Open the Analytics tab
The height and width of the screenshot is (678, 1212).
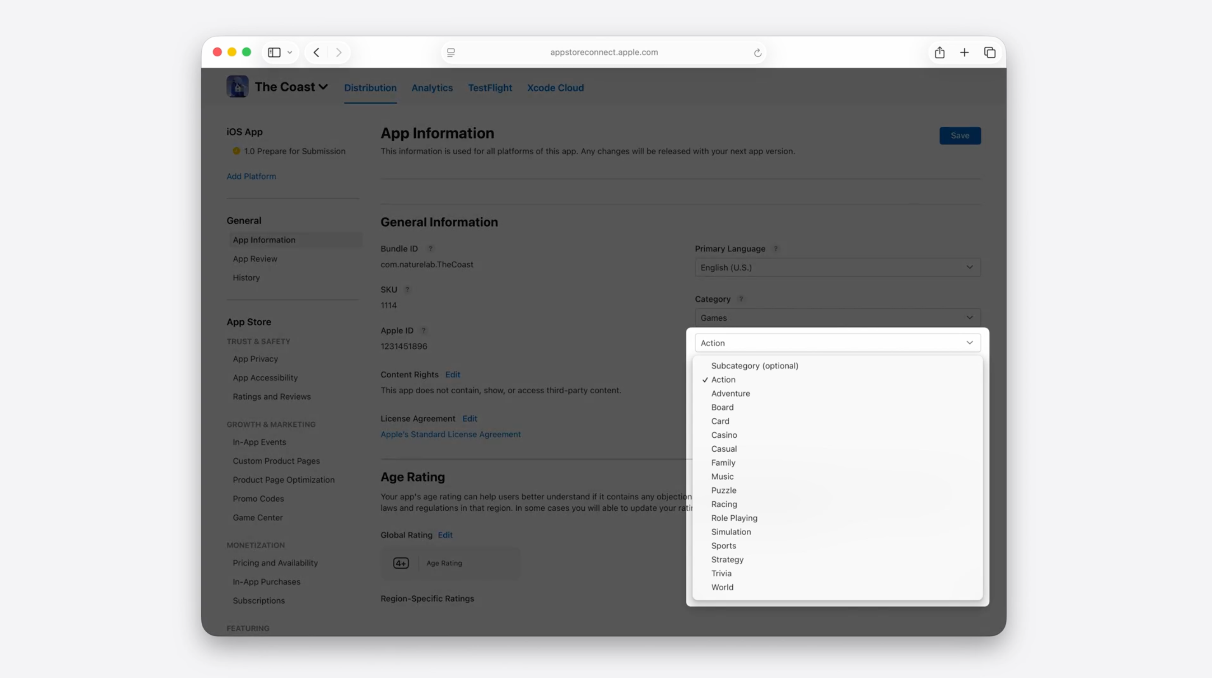[431, 88]
